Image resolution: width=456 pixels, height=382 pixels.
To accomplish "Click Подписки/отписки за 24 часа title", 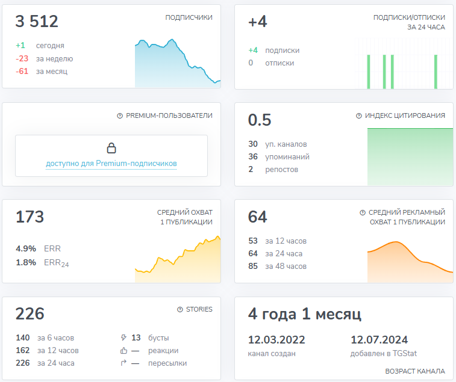I will coord(409,23).
